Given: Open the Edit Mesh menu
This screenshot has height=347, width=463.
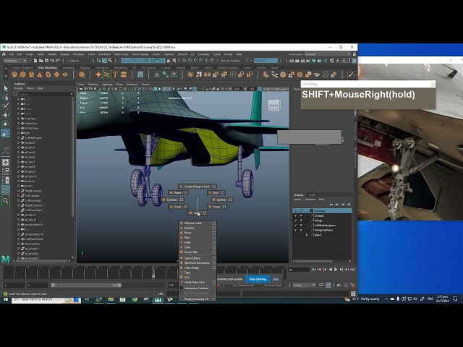Looking at the screenshot, I should (x=104, y=54).
